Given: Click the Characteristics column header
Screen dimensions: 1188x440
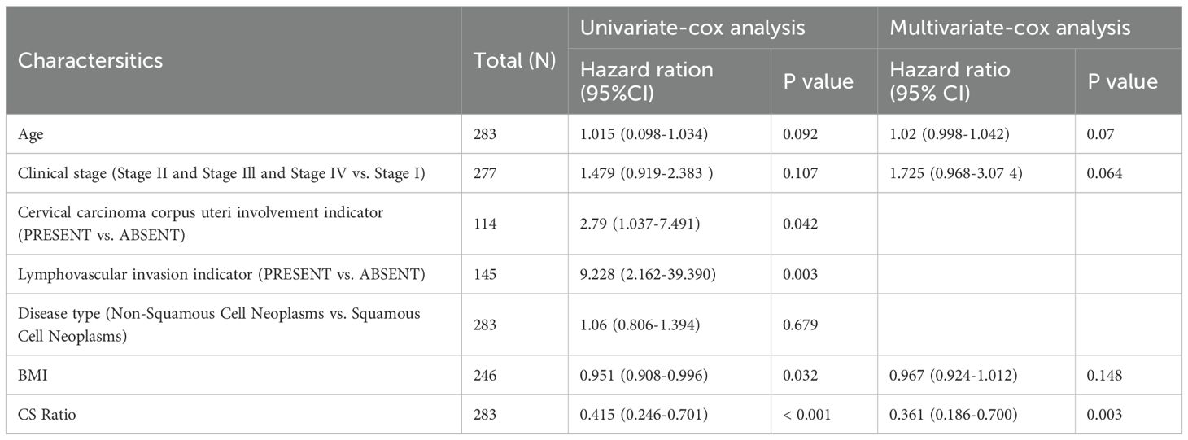Looking at the screenshot, I should coord(90,60).
